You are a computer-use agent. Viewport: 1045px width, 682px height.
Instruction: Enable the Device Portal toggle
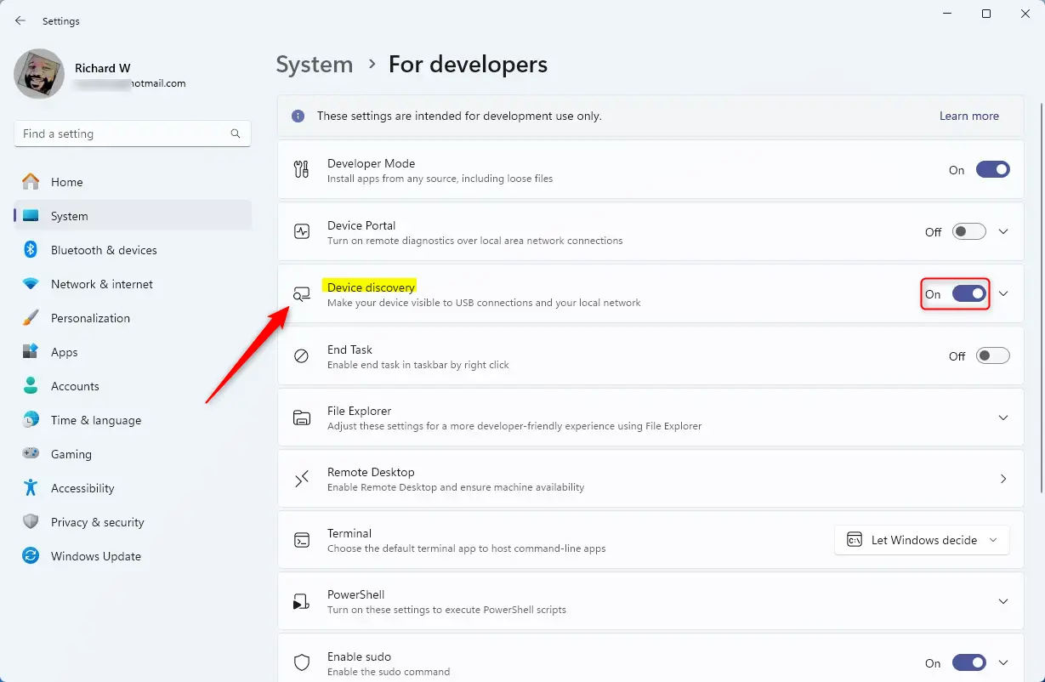(x=968, y=230)
